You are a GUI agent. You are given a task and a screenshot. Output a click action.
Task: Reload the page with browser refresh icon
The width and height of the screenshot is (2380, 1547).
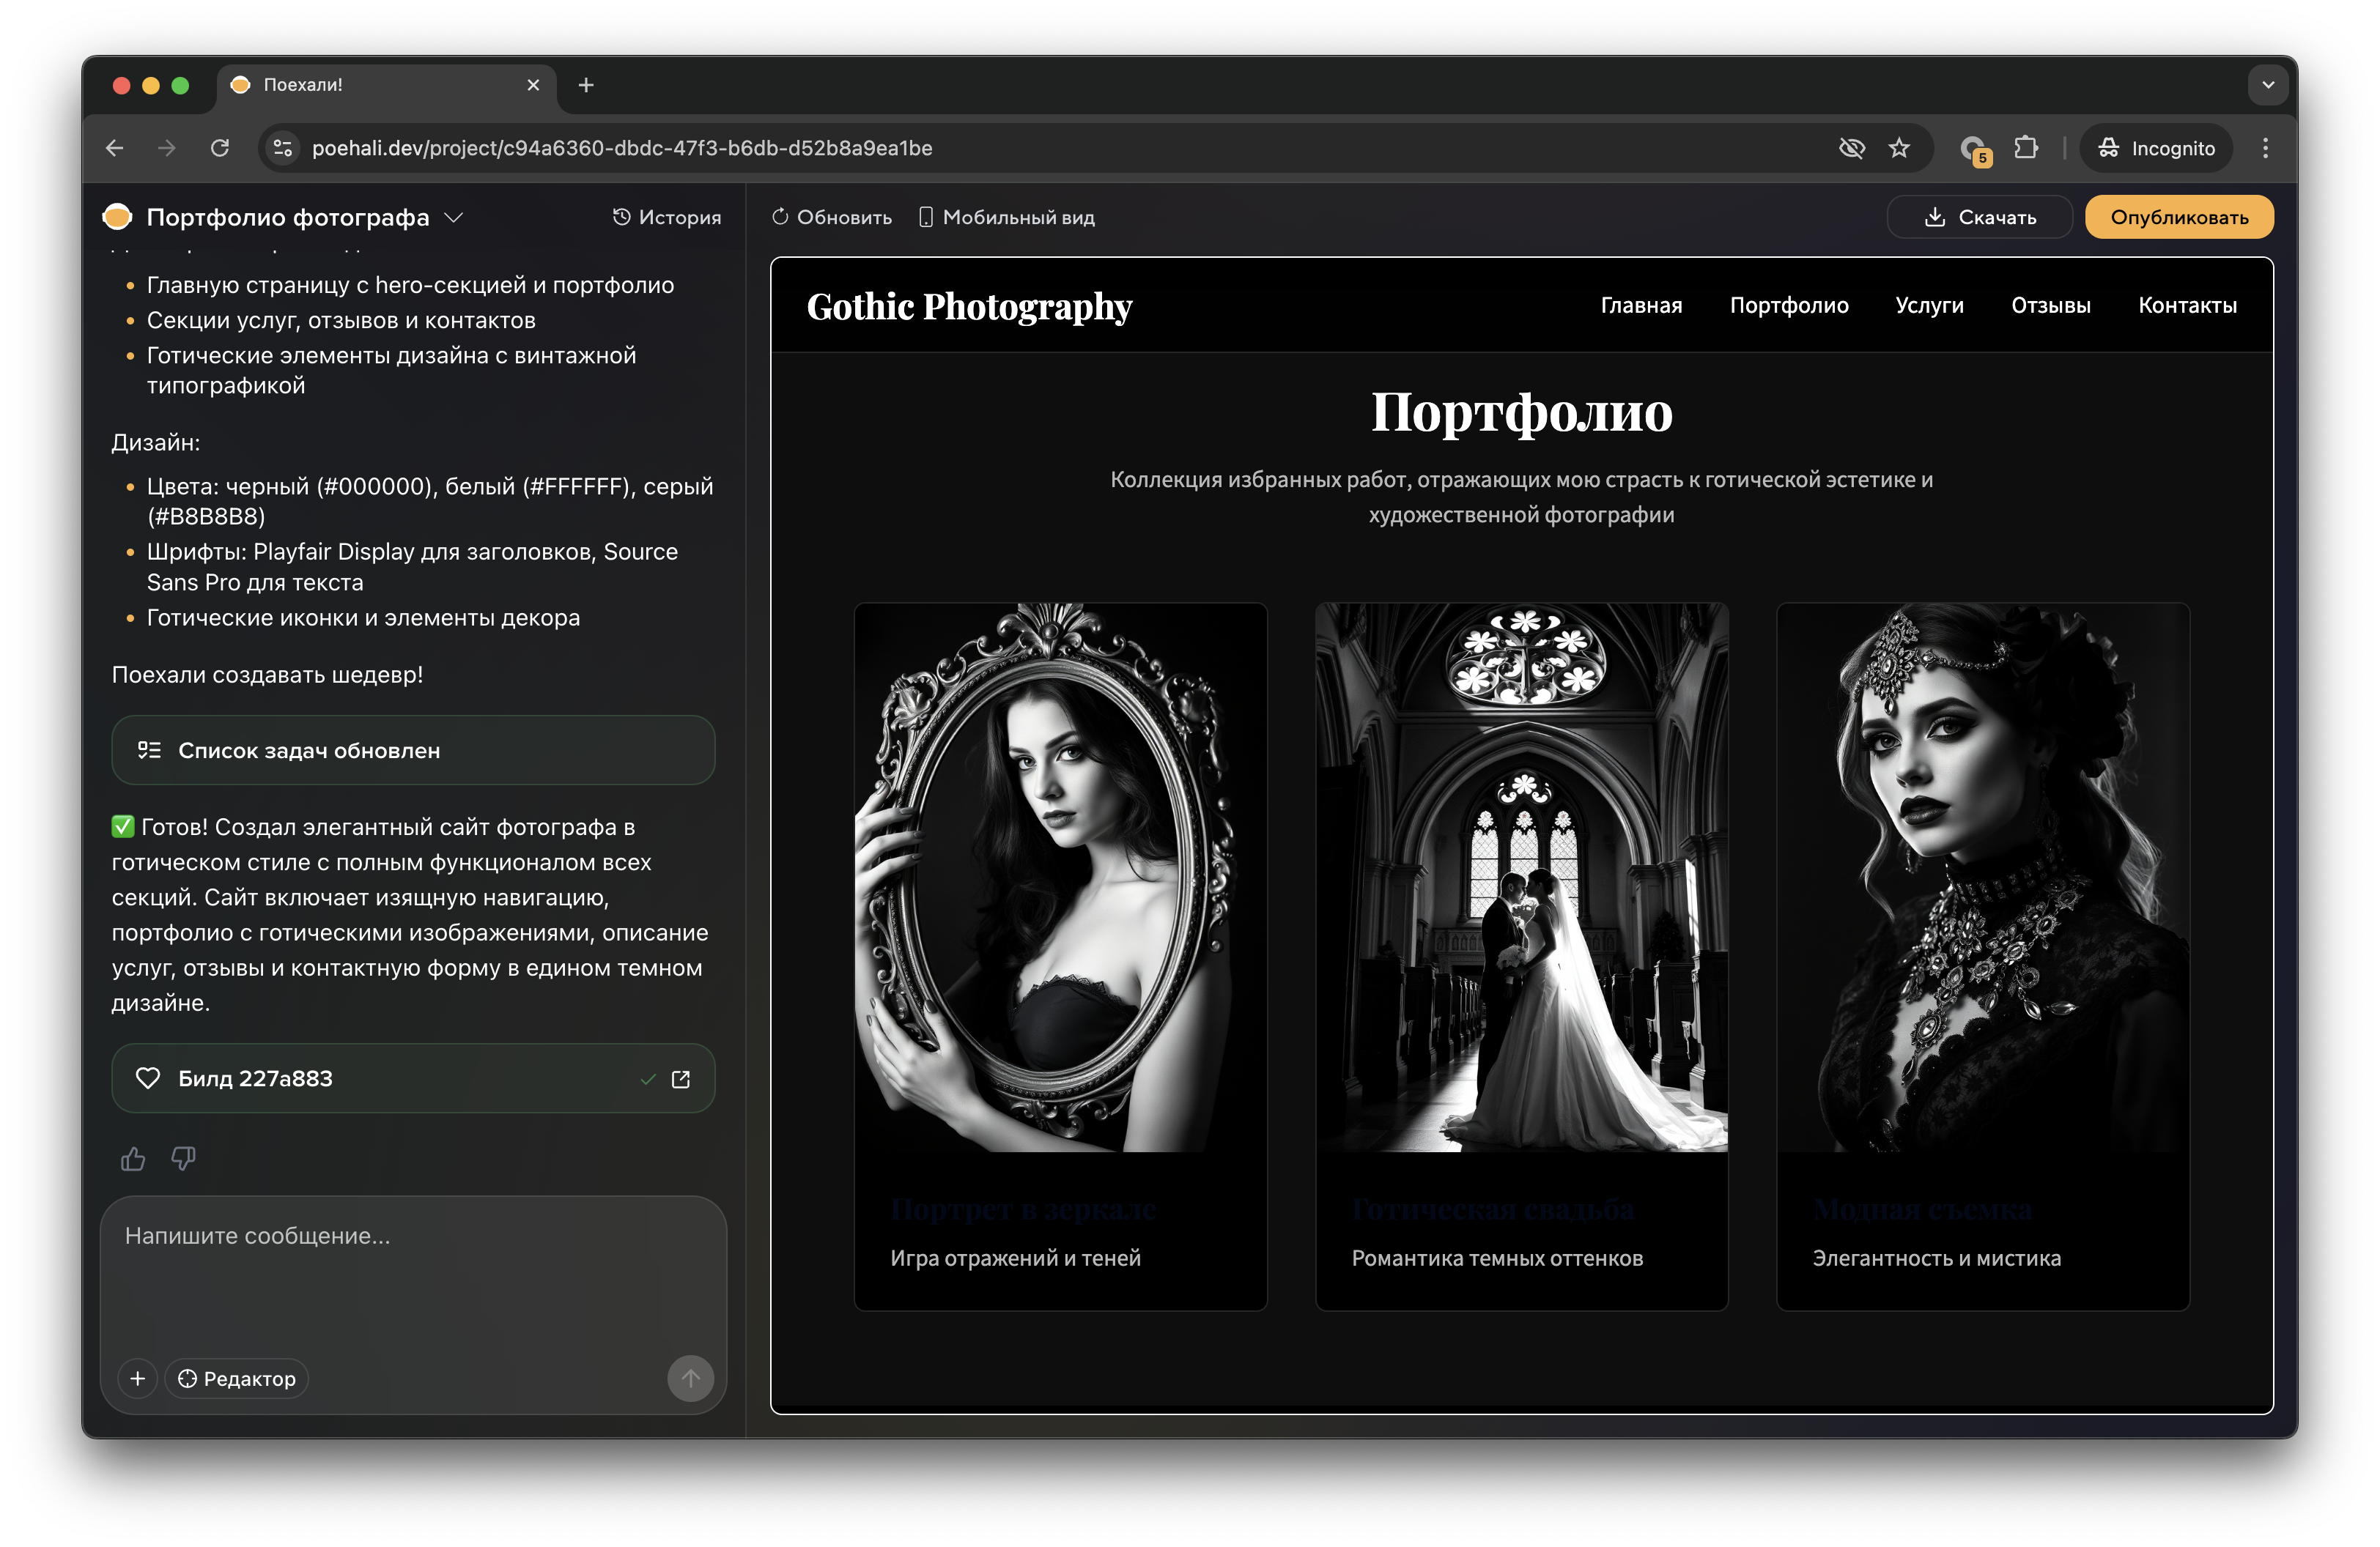click(x=220, y=148)
